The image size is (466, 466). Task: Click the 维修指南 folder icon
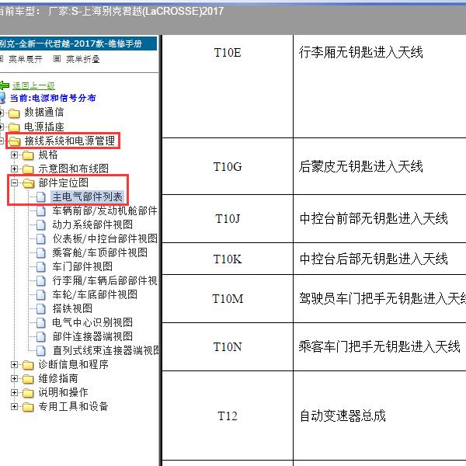(28, 379)
